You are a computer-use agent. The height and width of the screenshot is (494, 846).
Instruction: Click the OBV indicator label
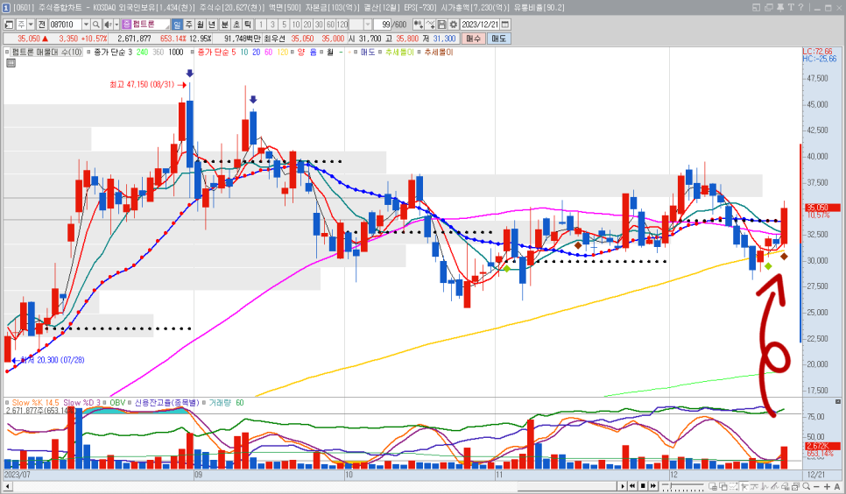117,403
